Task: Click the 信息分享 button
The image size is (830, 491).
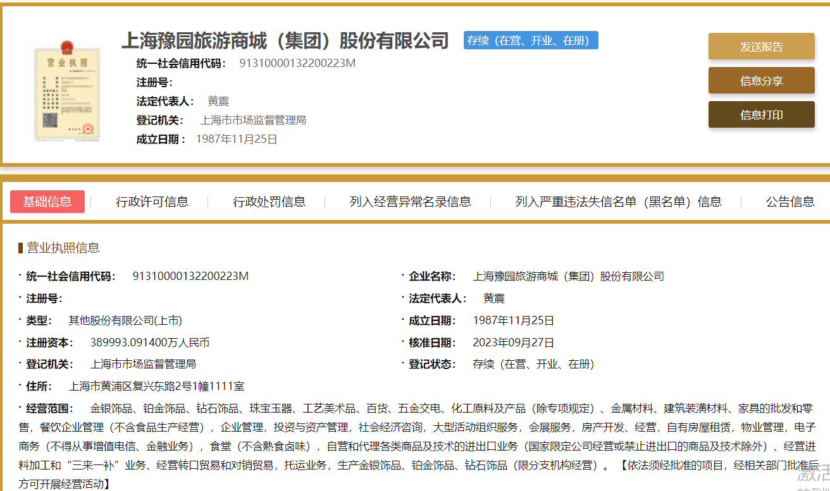Action: tap(761, 81)
